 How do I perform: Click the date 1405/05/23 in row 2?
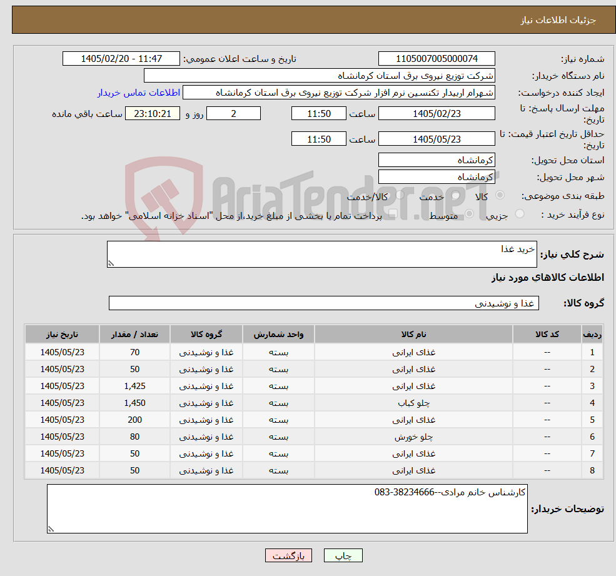(62, 369)
